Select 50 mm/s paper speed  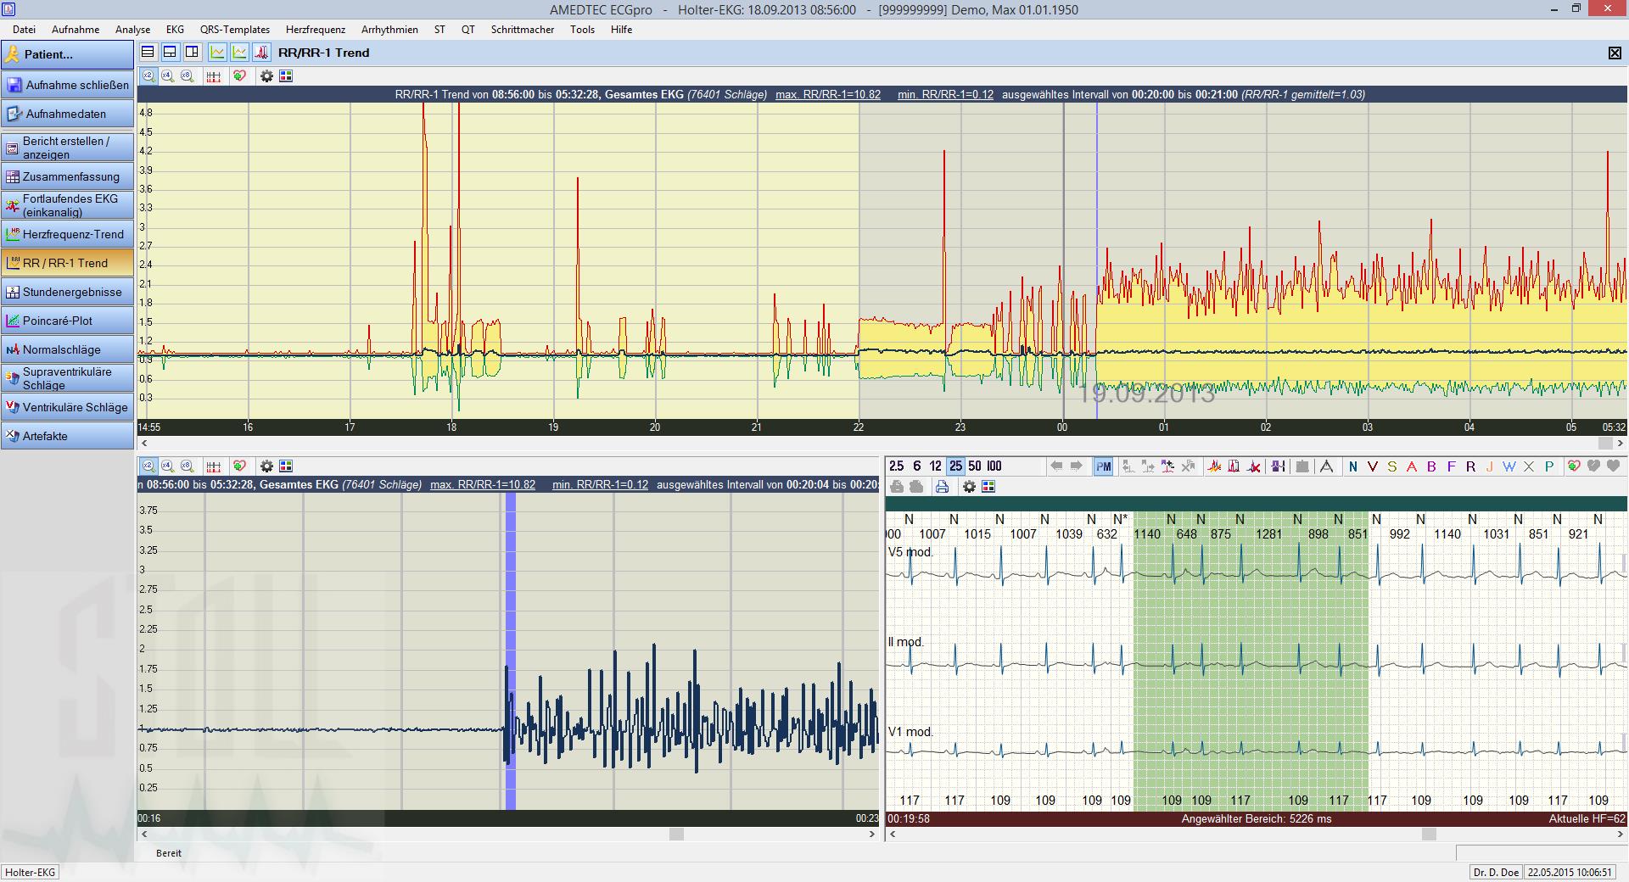[975, 466]
